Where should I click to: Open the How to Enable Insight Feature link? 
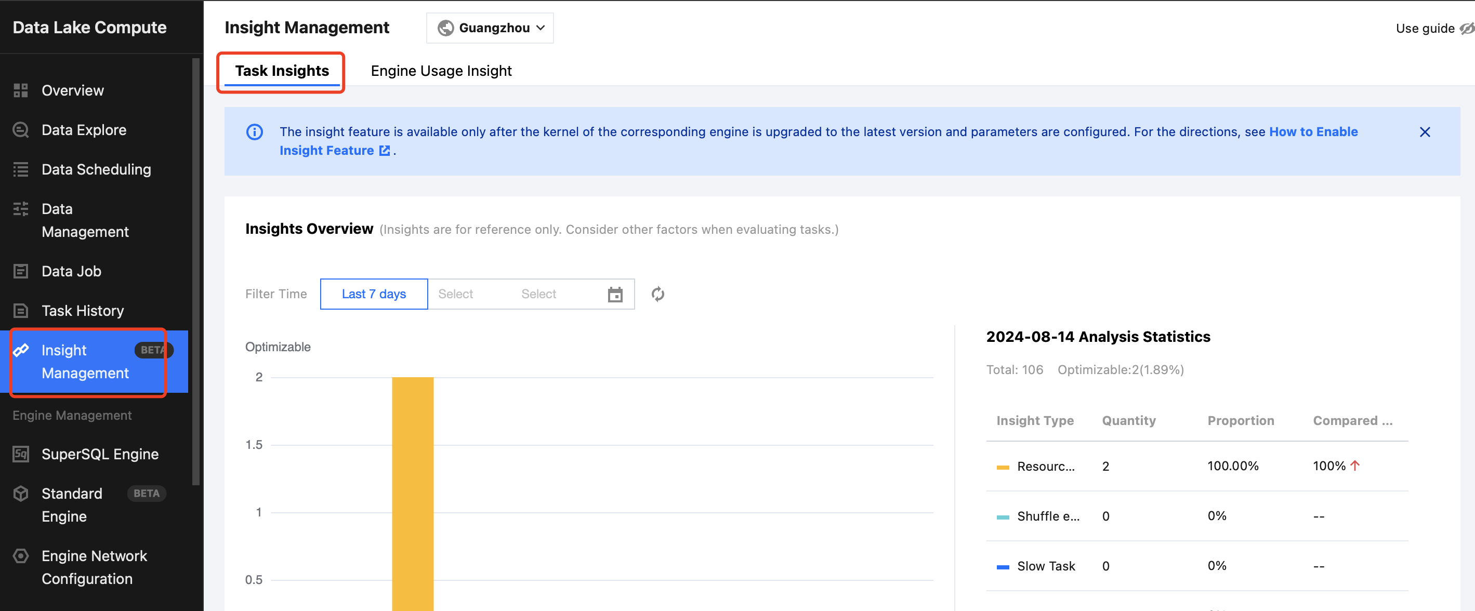pyautogui.click(x=1313, y=131)
